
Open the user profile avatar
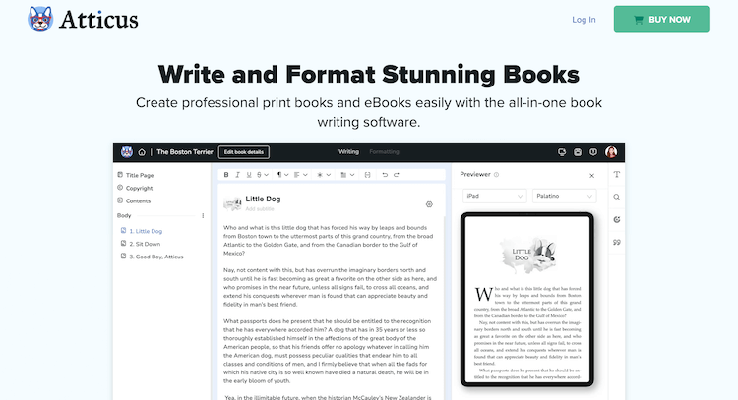[611, 152]
